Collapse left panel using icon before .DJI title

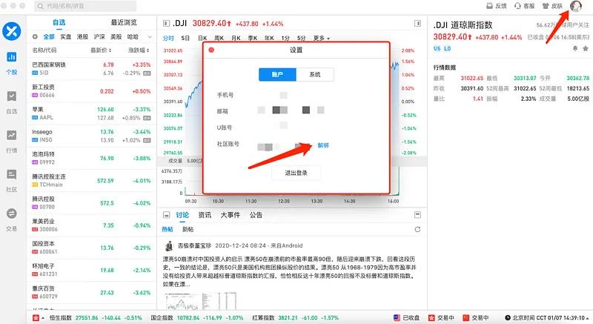[166, 24]
